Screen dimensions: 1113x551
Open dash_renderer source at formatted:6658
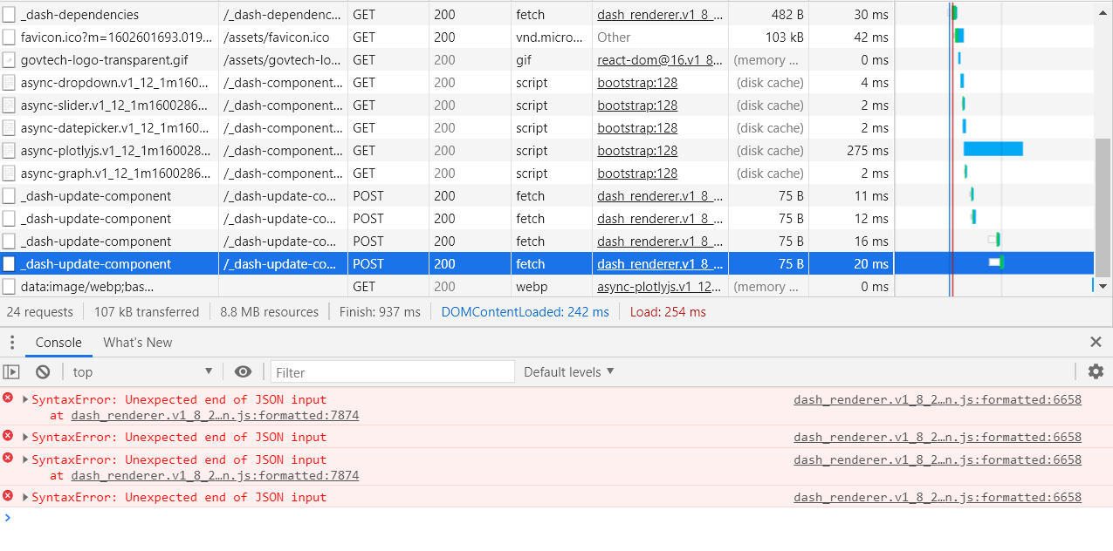936,399
